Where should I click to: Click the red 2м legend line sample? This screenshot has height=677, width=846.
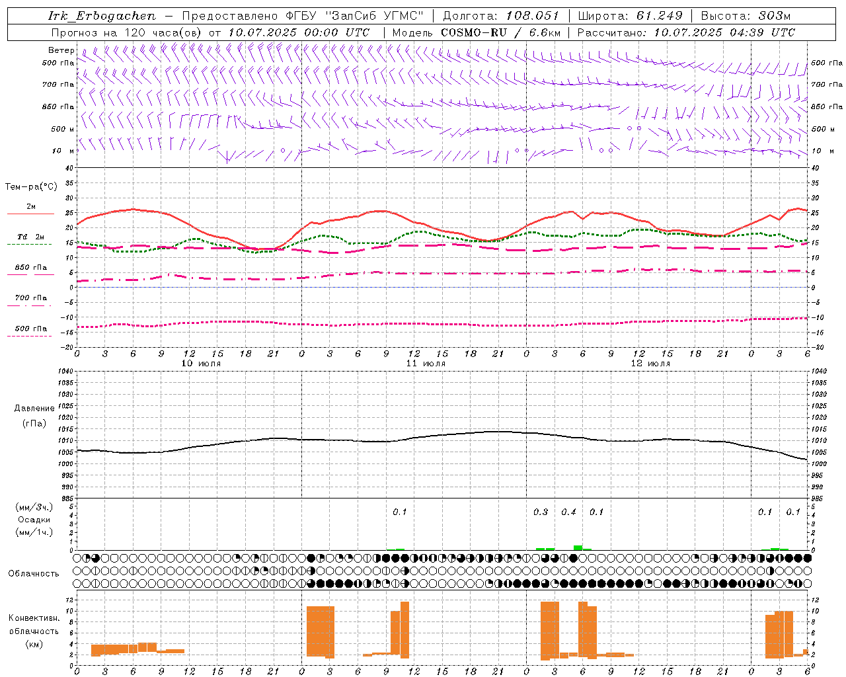point(30,214)
